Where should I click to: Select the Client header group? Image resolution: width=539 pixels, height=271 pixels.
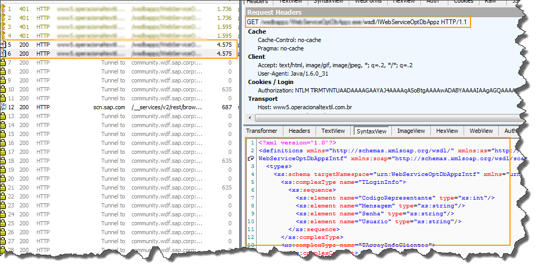tap(257, 57)
